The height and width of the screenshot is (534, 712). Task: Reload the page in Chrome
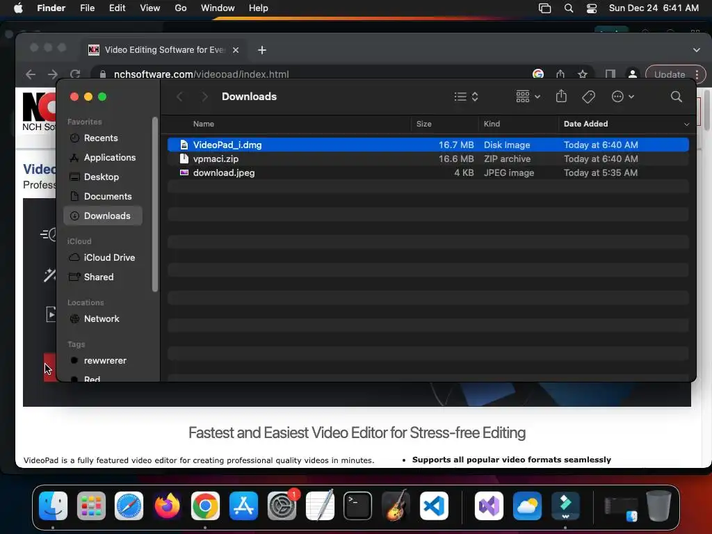click(75, 74)
